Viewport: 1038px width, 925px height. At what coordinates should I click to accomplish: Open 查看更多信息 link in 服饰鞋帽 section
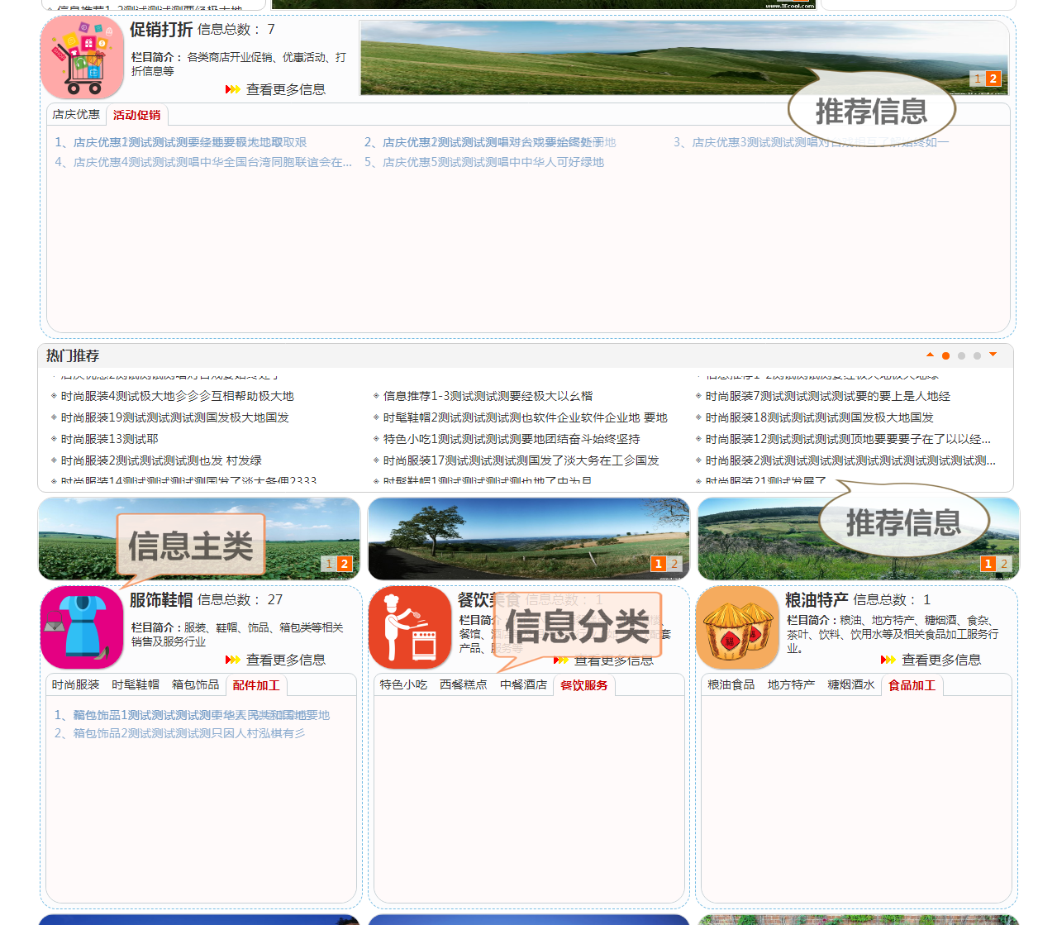(x=285, y=660)
